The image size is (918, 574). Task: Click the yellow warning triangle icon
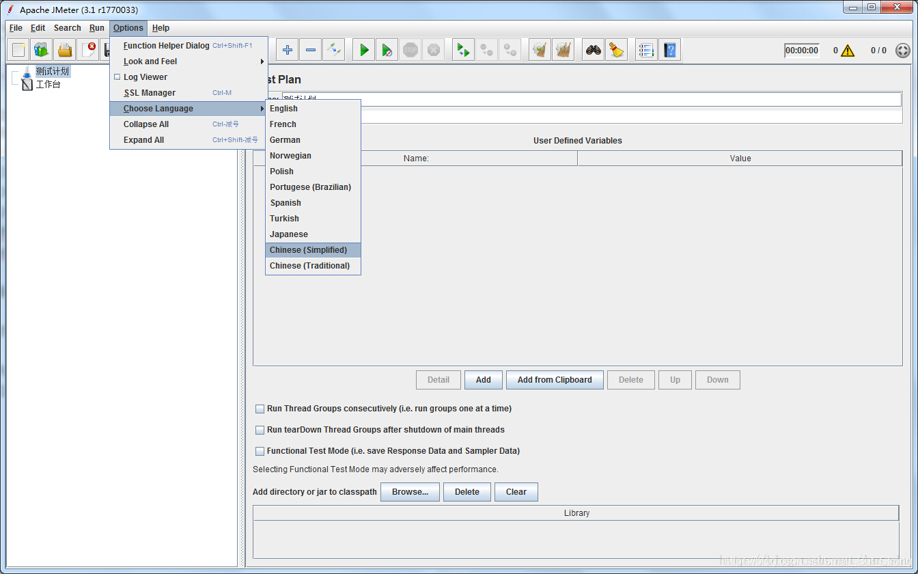point(848,51)
